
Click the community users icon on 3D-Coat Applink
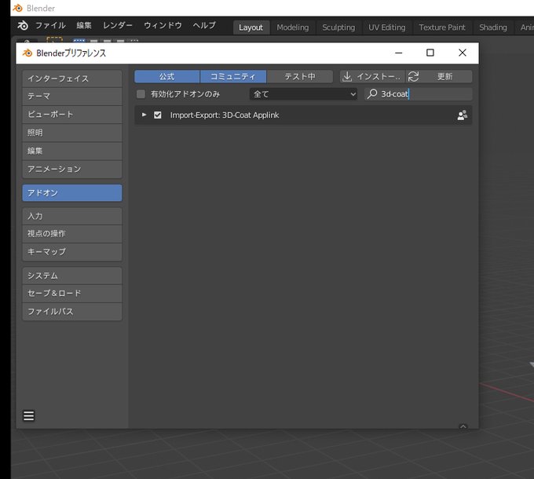coord(462,115)
